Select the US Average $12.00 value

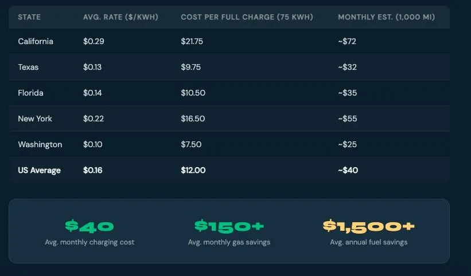click(193, 170)
